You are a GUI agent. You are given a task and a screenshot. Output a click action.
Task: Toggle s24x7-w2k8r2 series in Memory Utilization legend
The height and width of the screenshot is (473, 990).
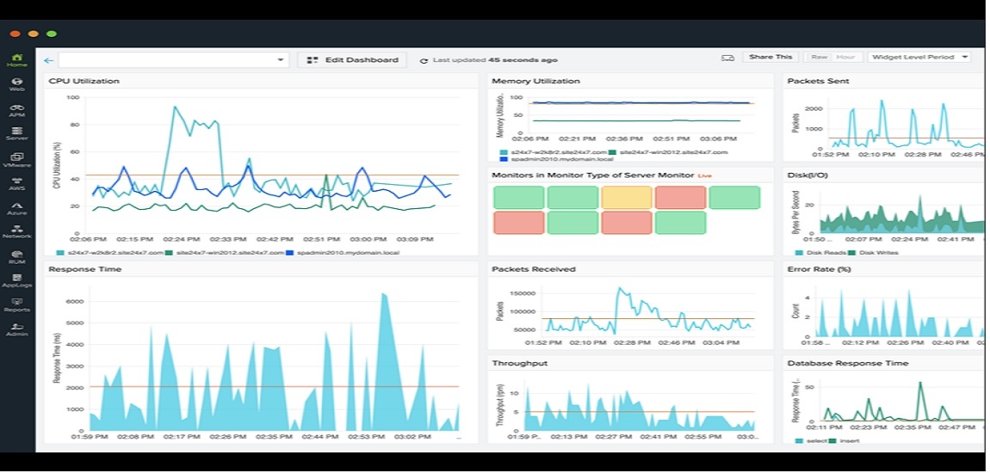point(553,152)
